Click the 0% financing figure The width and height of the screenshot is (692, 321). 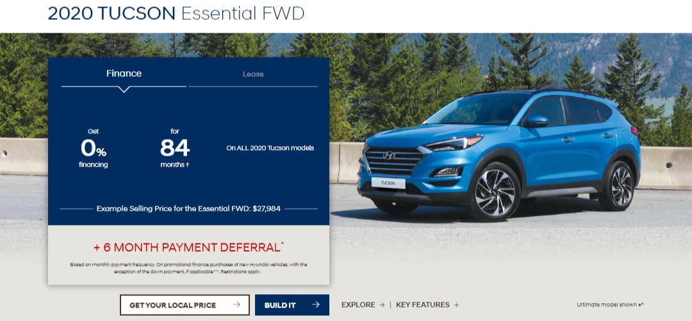(93, 149)
